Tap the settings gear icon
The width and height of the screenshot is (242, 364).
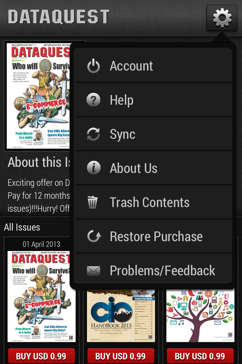(x=222, y=18)
